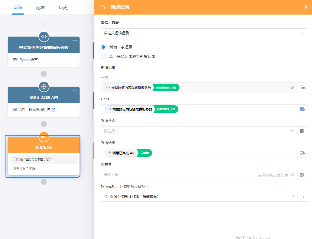312x239 pixels.
Task: Clear the 手机 field value
Action: pyautogui.click(x=292, y=88)
